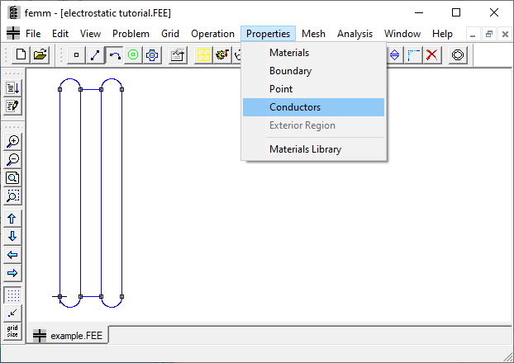The image size is (514, 363).
Task: Select the operate on nodes tool
Action: pyautogui.click(x=77, y=54)
